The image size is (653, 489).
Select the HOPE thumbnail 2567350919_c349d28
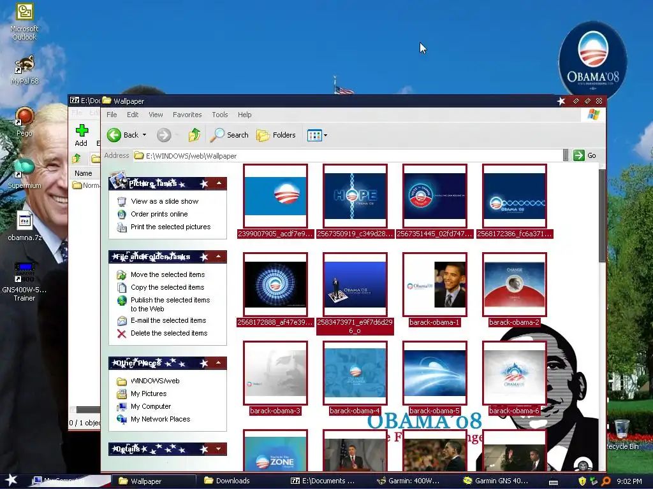pyautogui.click(x=355, y=196)
